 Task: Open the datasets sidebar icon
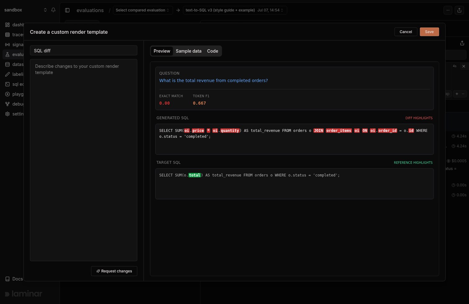pos(7,64)
